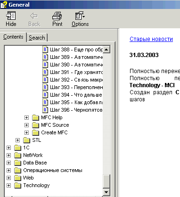The height and width of the screenshot is (197, 180).
Task: Click the Web folder icon
Action: [17, 178]
